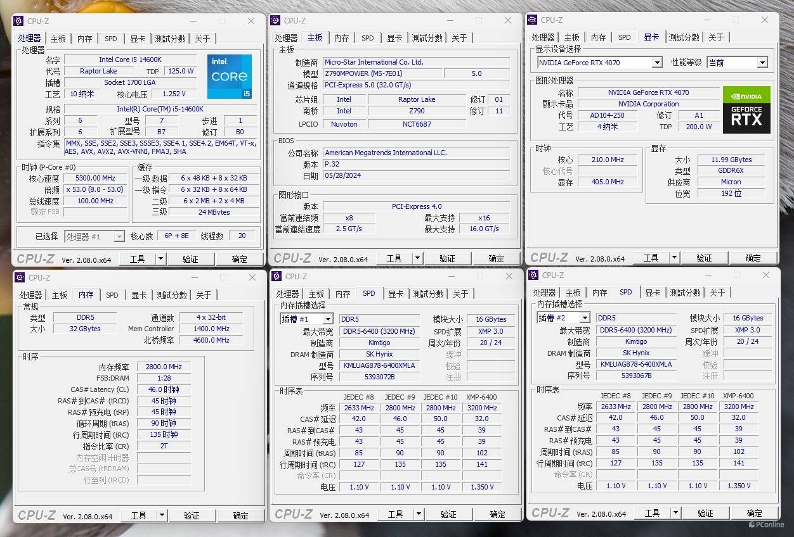The image size is (794, 537).
Task: Click the NVIDIA GeForce RTX logo
Action: [746, 110]
